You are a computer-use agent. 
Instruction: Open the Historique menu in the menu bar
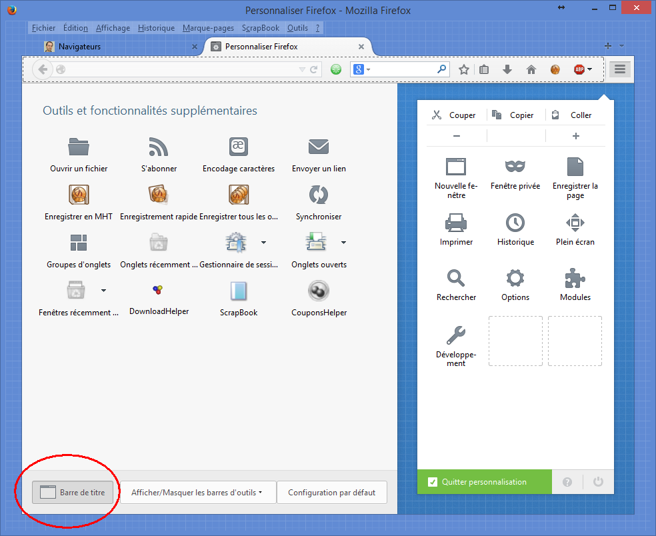click(x=157, y=28)
